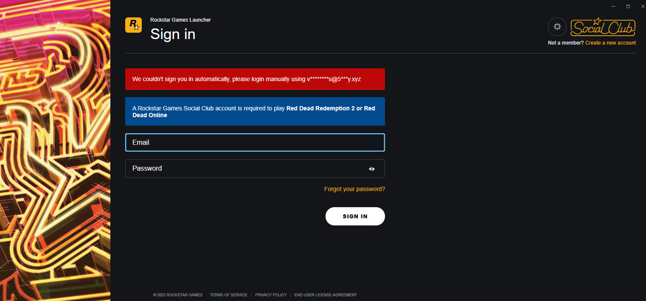Toggle password visibility eye icon
The width and height of the screenshot is (646, 301).
click(x=372, y=169)
